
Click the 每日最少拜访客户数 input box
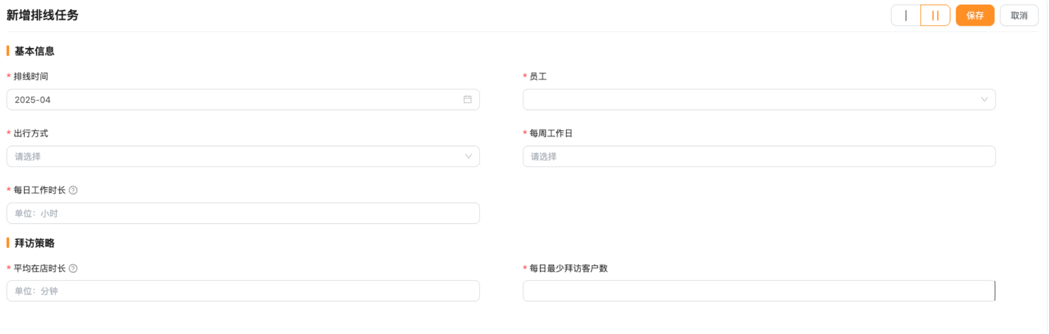pyautogui.click(x=758, y=291)
